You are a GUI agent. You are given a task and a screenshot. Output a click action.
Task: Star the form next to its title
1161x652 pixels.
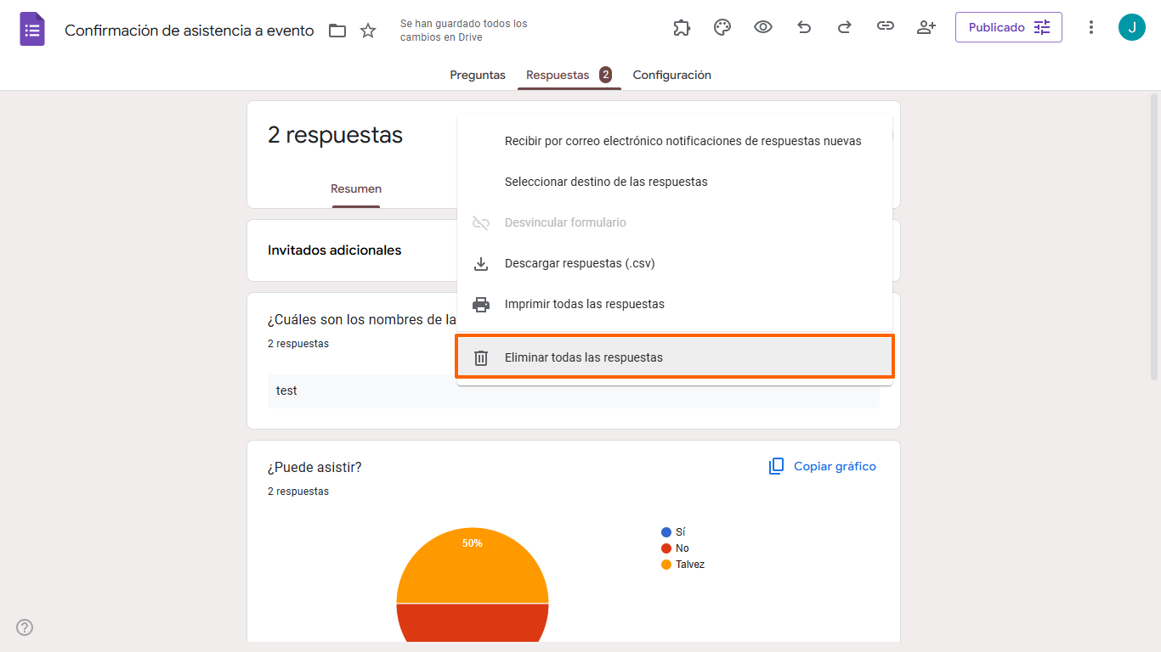367,30
